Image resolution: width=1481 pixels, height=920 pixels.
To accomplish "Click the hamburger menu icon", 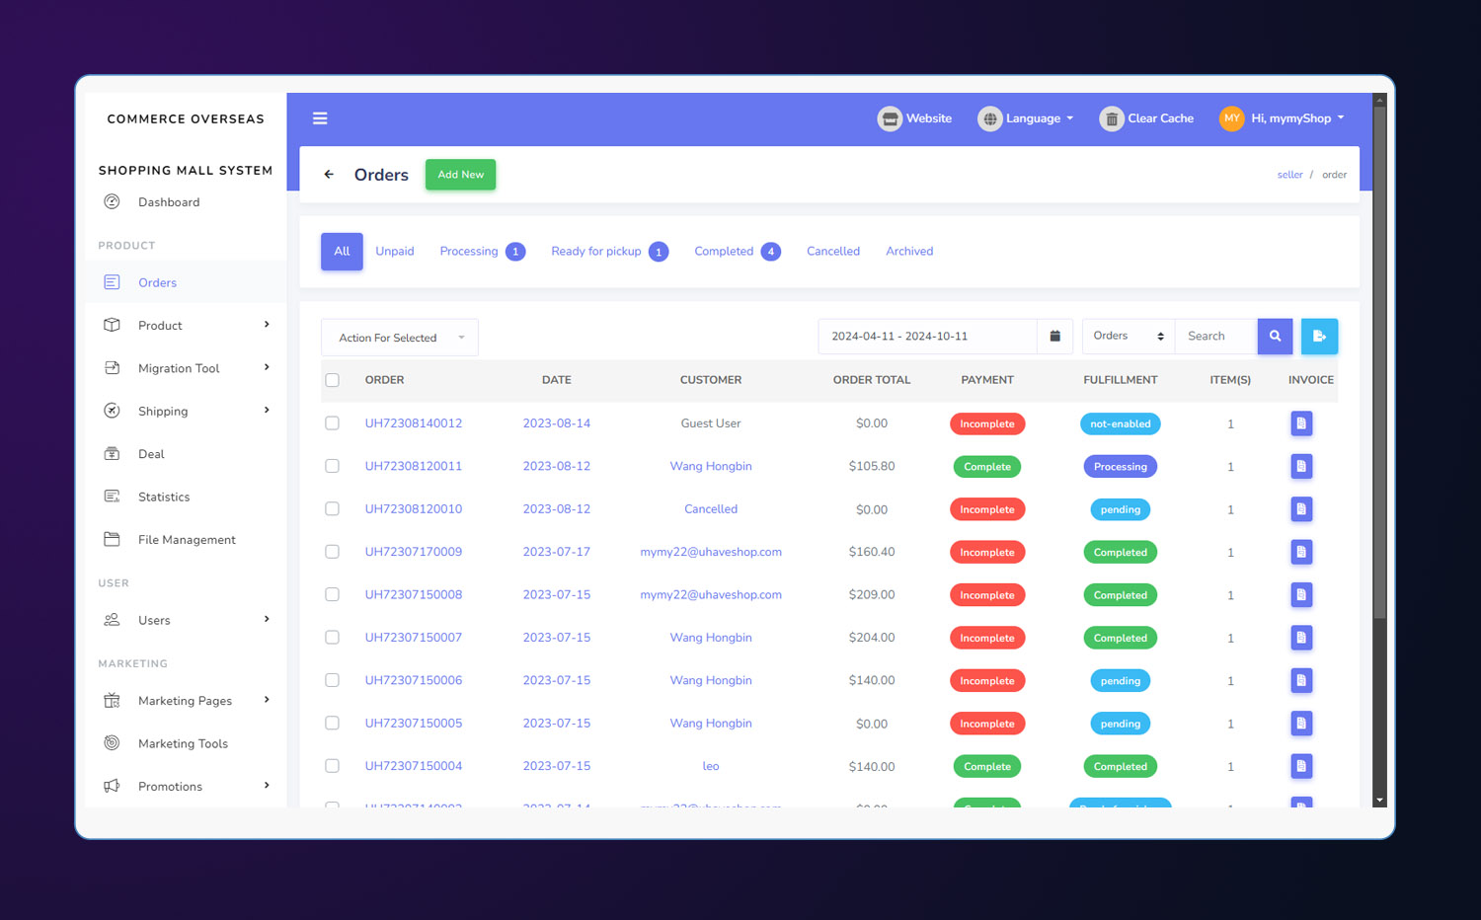I will (320, 118).
